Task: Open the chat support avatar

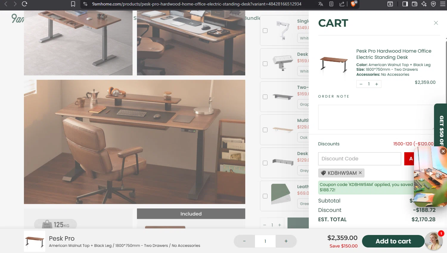Action: point(434,241)
